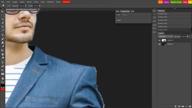
Task: Select the Rectangle shape tool
Action: coord(2,74)
